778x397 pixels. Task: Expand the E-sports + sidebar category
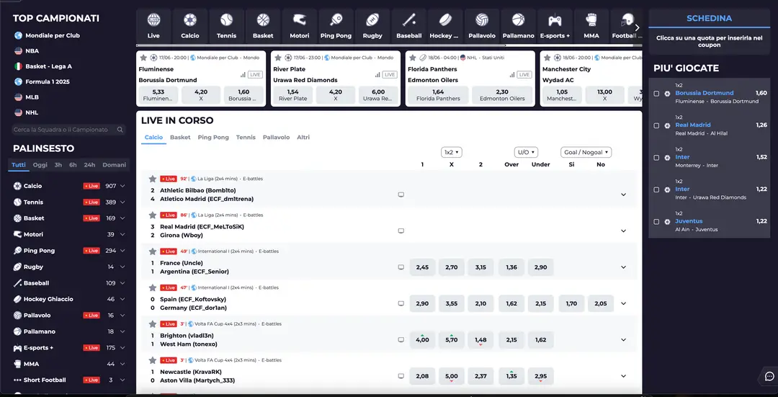point(122,347)
